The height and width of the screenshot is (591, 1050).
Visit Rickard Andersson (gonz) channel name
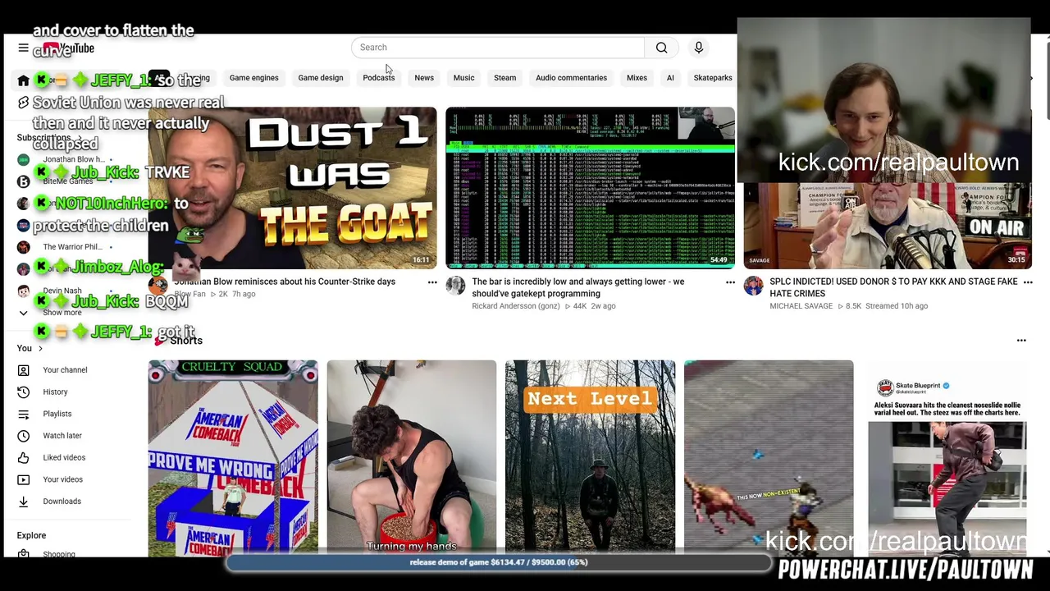coord(515,306)
